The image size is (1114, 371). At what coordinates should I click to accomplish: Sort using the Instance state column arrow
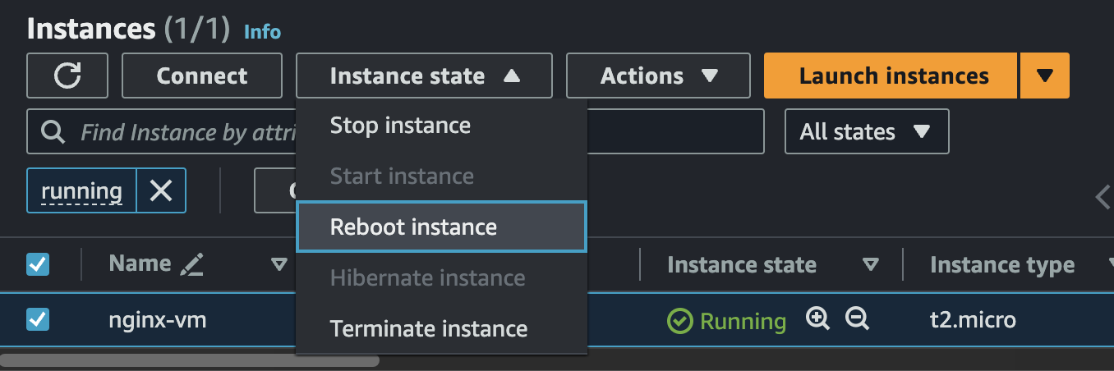[x=870, y=265]
